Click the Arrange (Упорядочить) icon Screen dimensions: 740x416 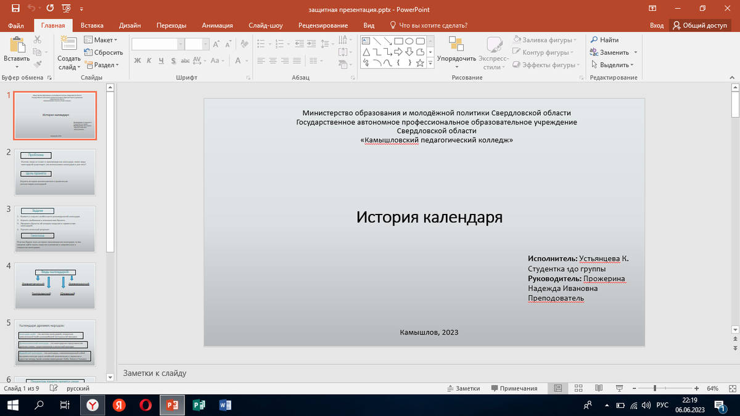click(456, 44)
